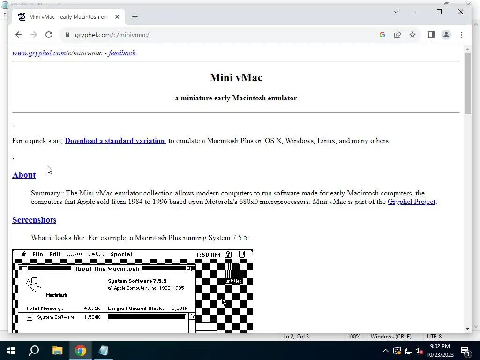
Task: Expand the tab search dropdown chevron
Action: [396, 12]
